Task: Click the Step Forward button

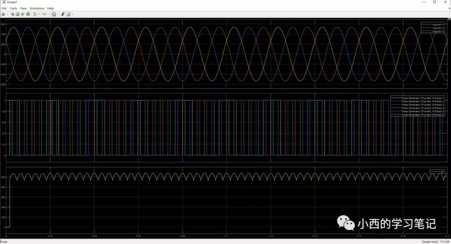Action: point(23,14)
